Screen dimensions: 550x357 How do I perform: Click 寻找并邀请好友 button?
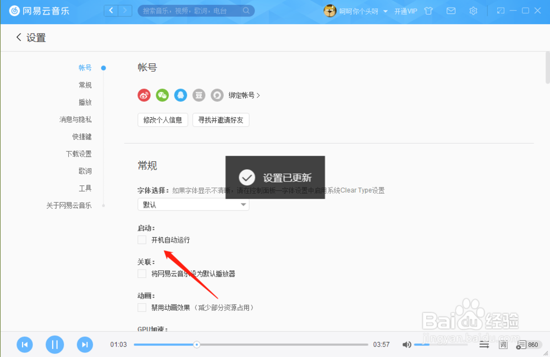[x=221, y=120]
